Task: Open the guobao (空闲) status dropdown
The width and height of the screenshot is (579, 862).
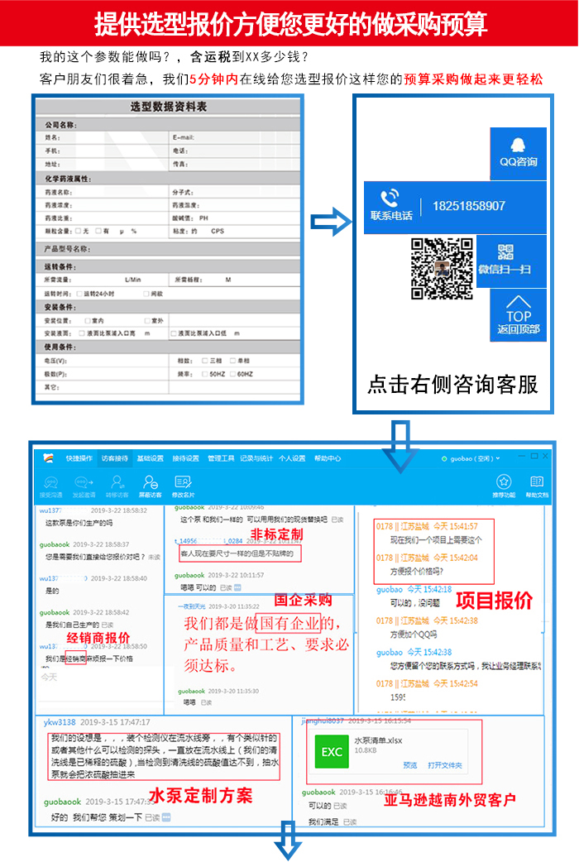Action: (471, 458)
